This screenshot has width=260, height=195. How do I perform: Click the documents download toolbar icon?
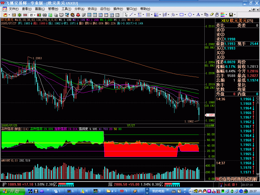click(56, 15)
